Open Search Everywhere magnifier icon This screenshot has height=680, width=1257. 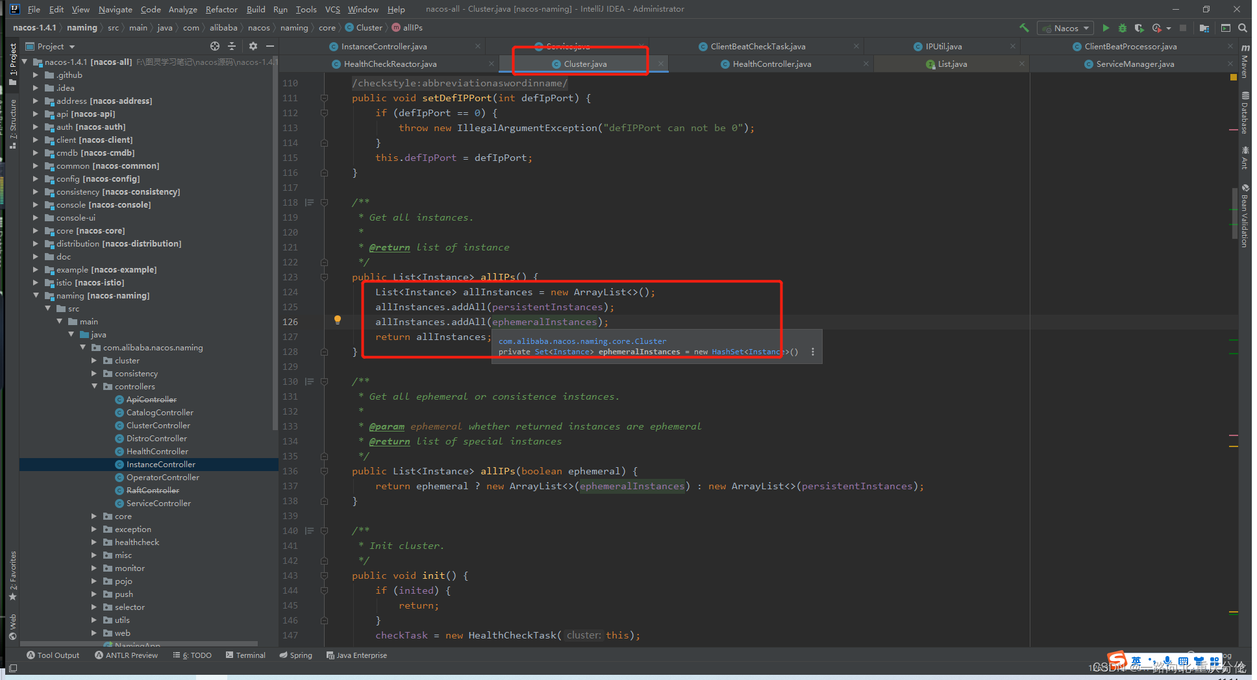pyautogui.click(x=1242, y=28)
